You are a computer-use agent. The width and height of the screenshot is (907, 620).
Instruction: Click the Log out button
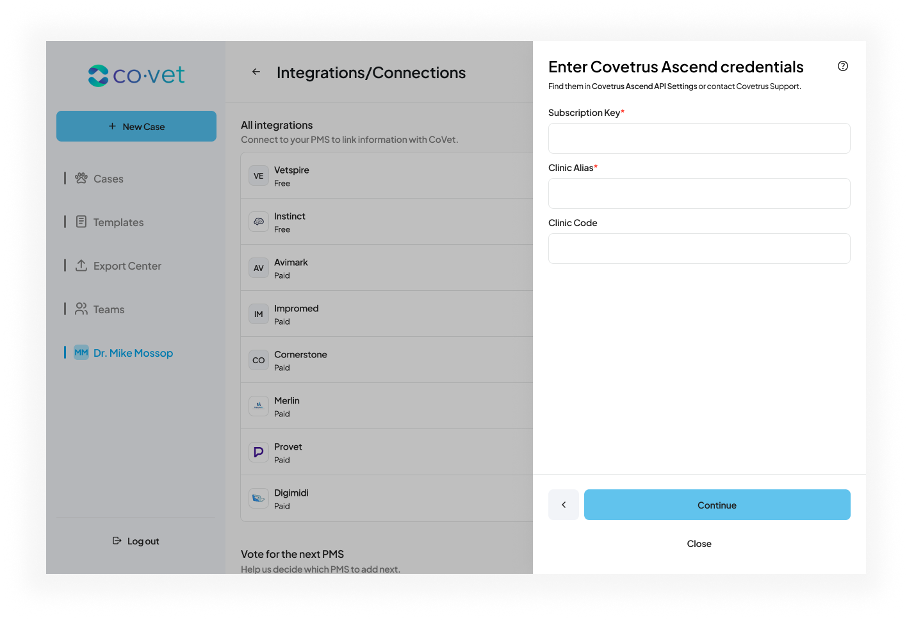[136, 541]
